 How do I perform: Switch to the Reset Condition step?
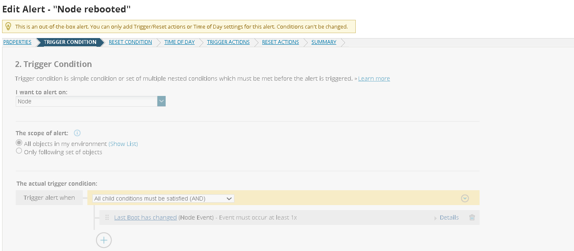click(130, 42)
